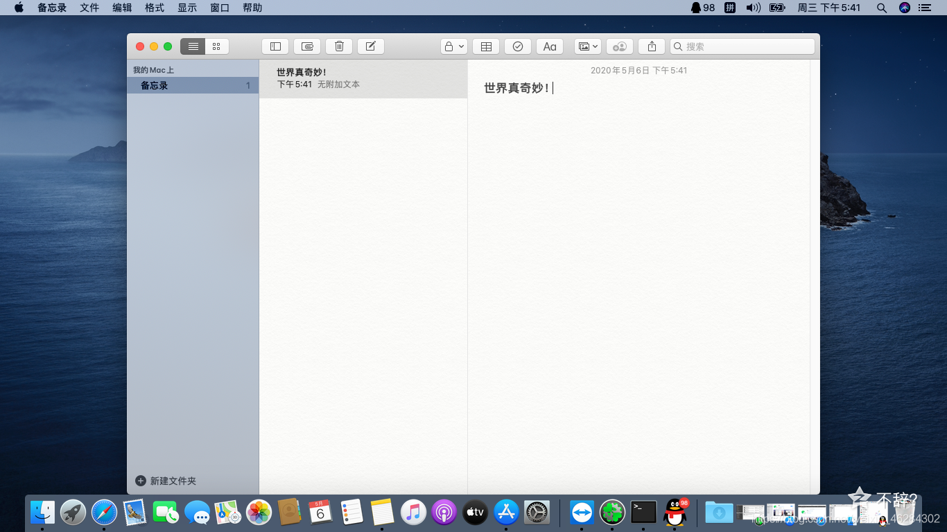Add a checklist to the note
This screenshot has width=947, height=532.
518,46
